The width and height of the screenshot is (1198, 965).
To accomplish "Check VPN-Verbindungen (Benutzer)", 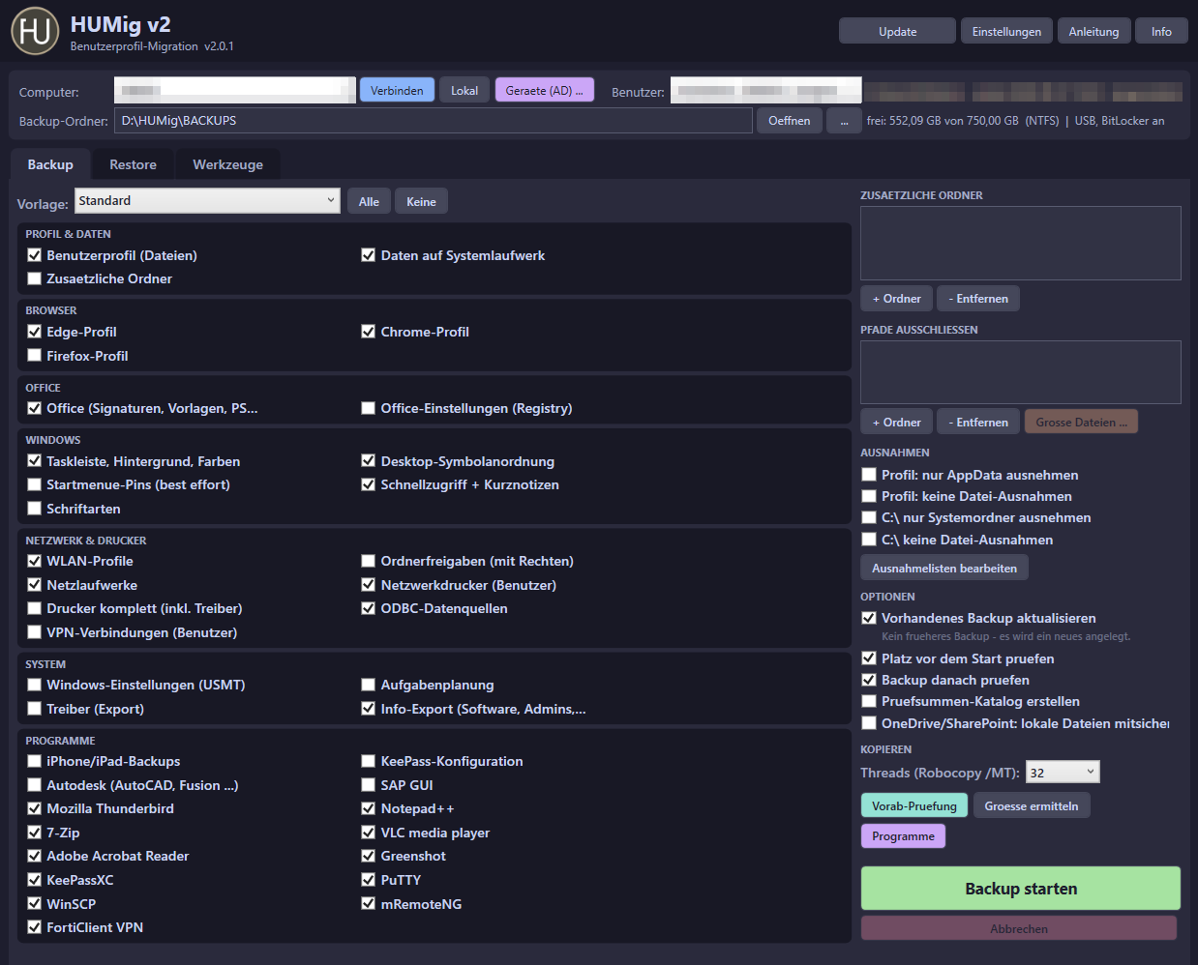I will click(x=35, y=632).
